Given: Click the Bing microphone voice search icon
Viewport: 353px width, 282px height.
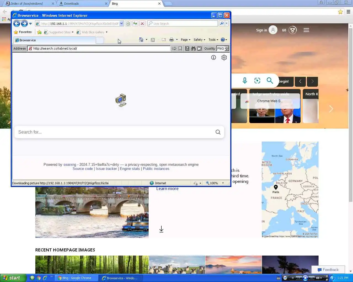Looking at the screenshot, I should pos(245,81).
